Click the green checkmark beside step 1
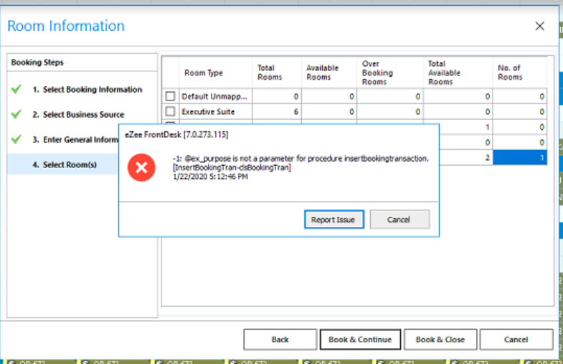563x364 pixels. pos(16,89)
